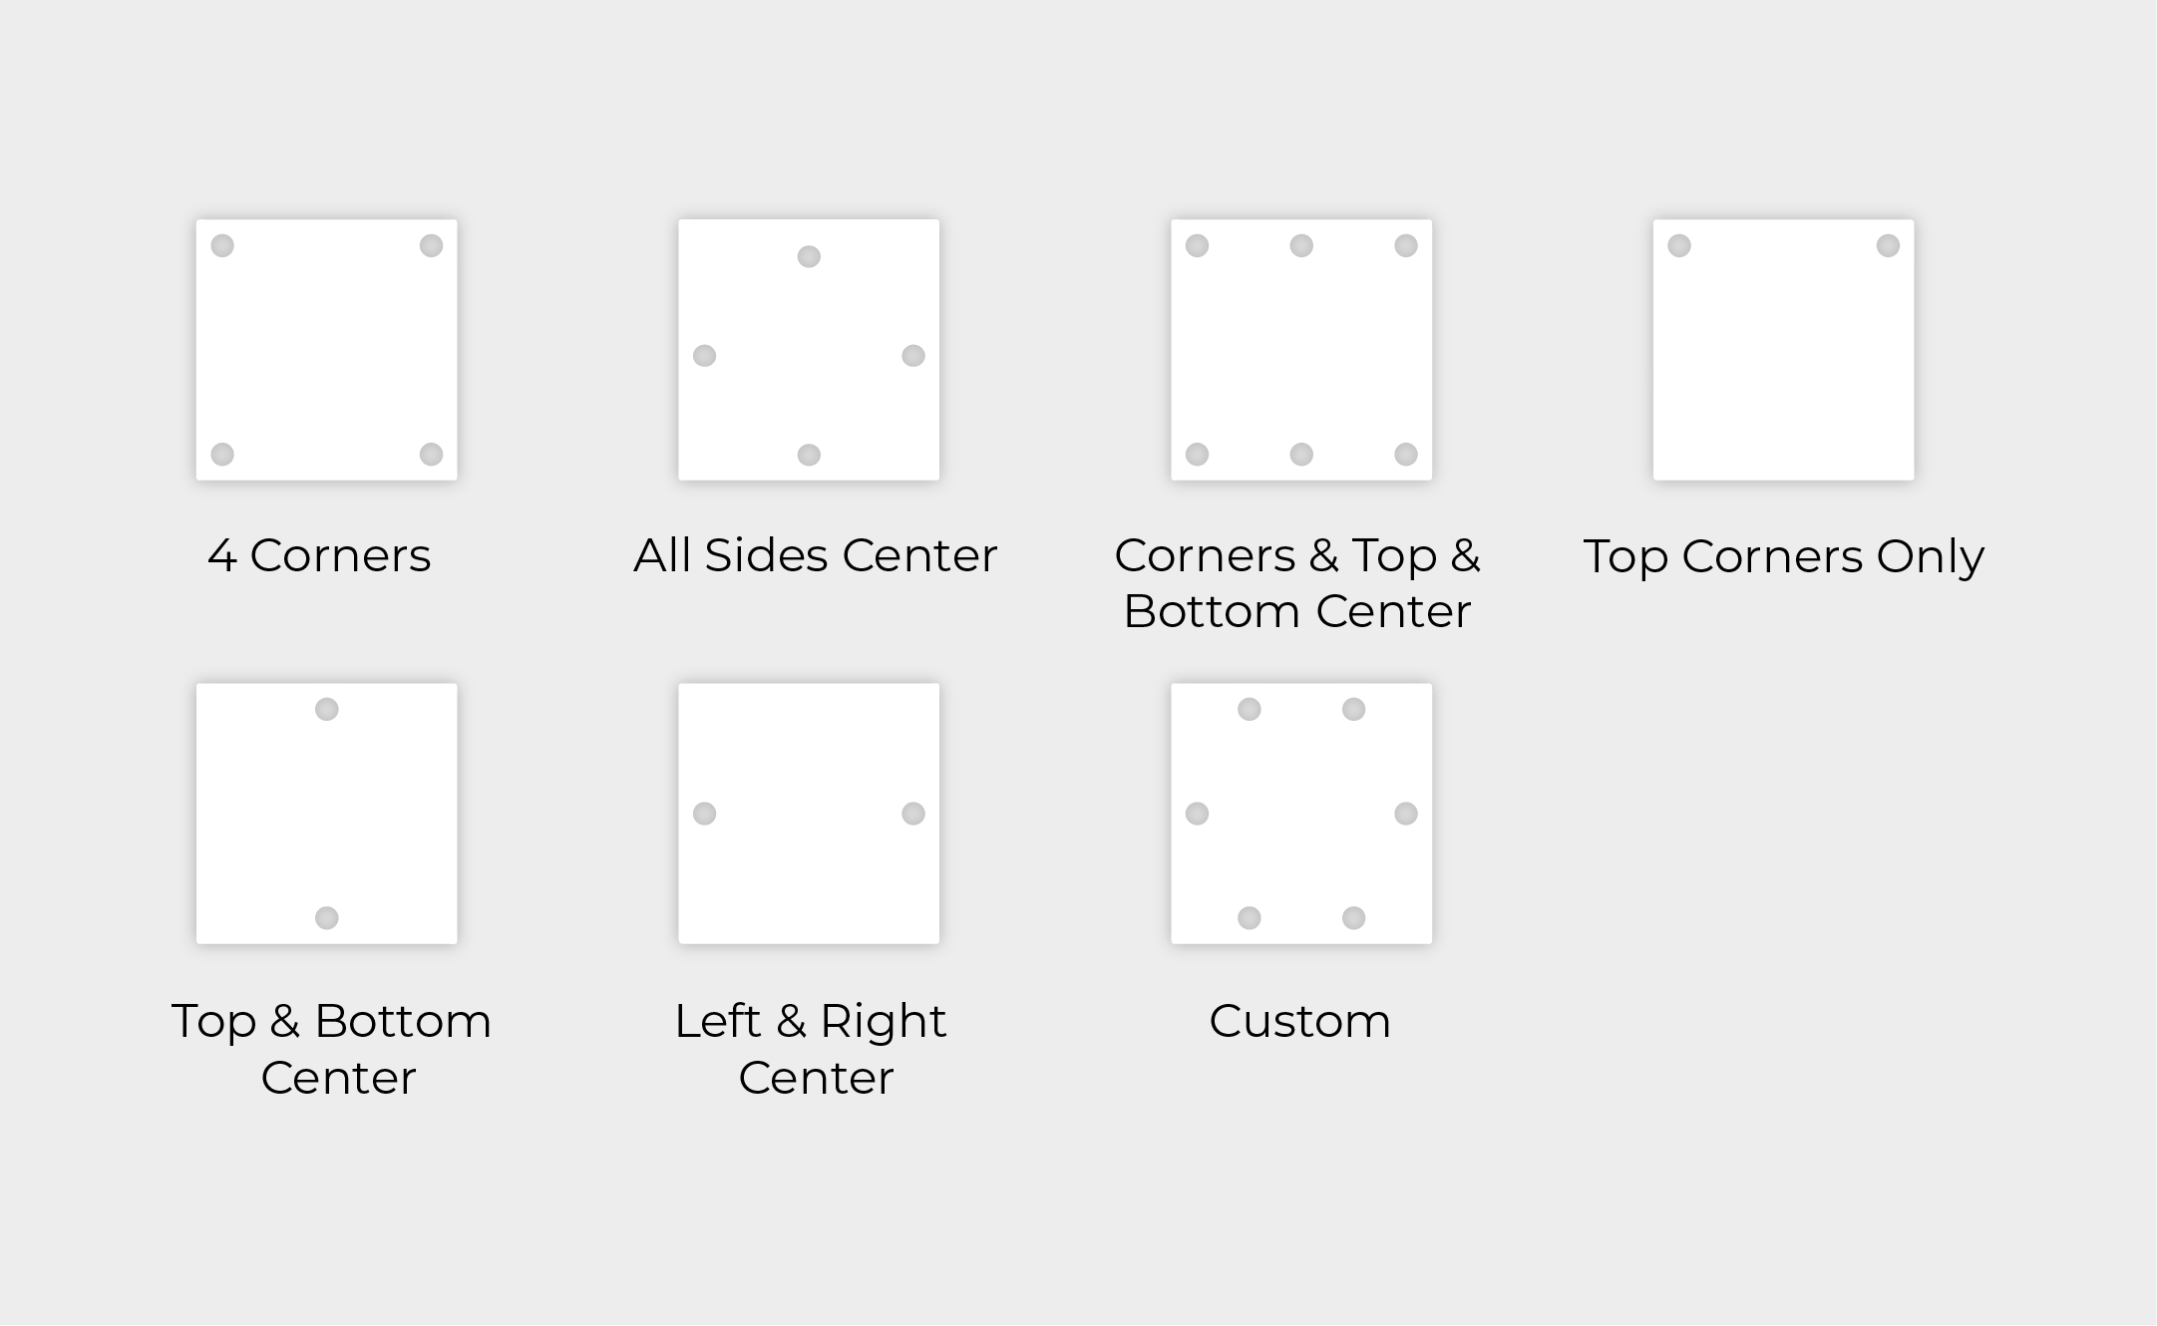The image size is (2157, 1326).
Task: Choose the Top & Bottom Center layout diagram
Action: (326, 814)
